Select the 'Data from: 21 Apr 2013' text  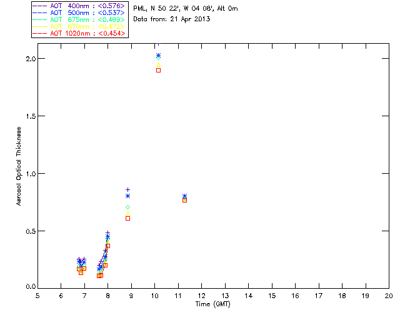pyautogui.click(x=172, y=19)
